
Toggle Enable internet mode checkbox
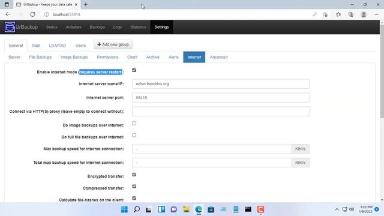pyautogui.click(x=134, y=70)
